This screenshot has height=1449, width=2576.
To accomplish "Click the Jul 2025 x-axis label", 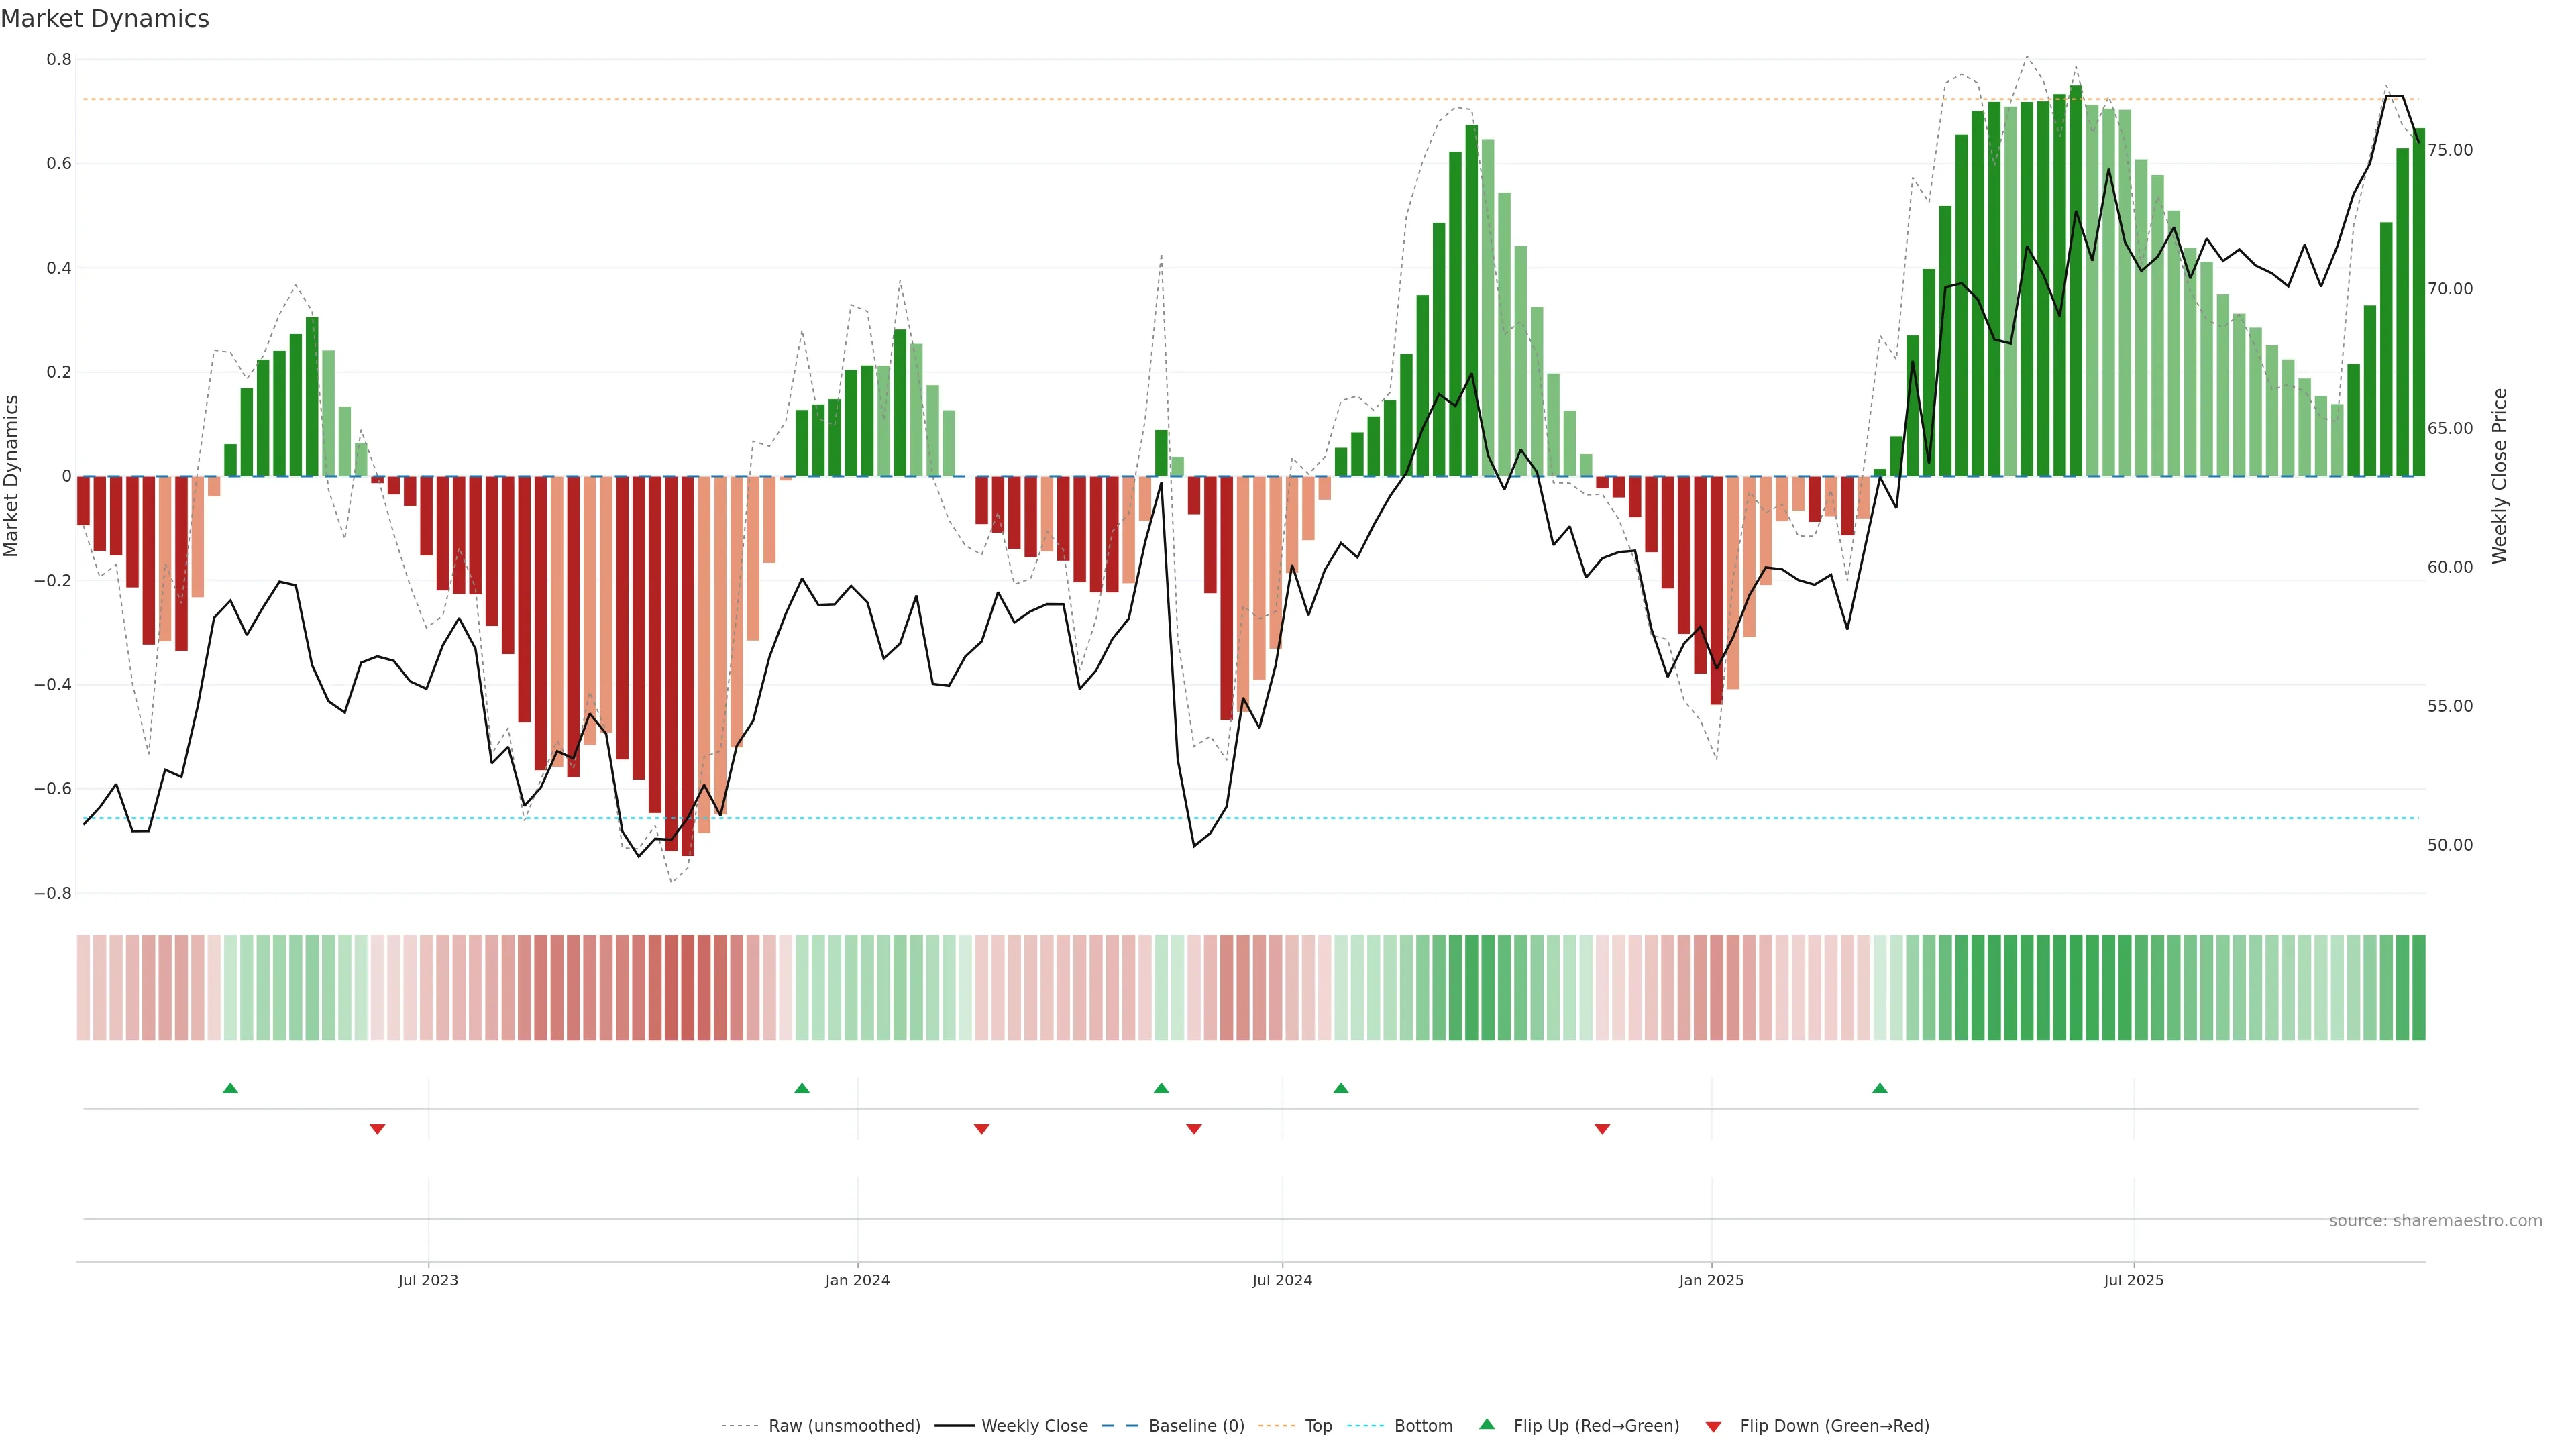I will (2133, 1280).
